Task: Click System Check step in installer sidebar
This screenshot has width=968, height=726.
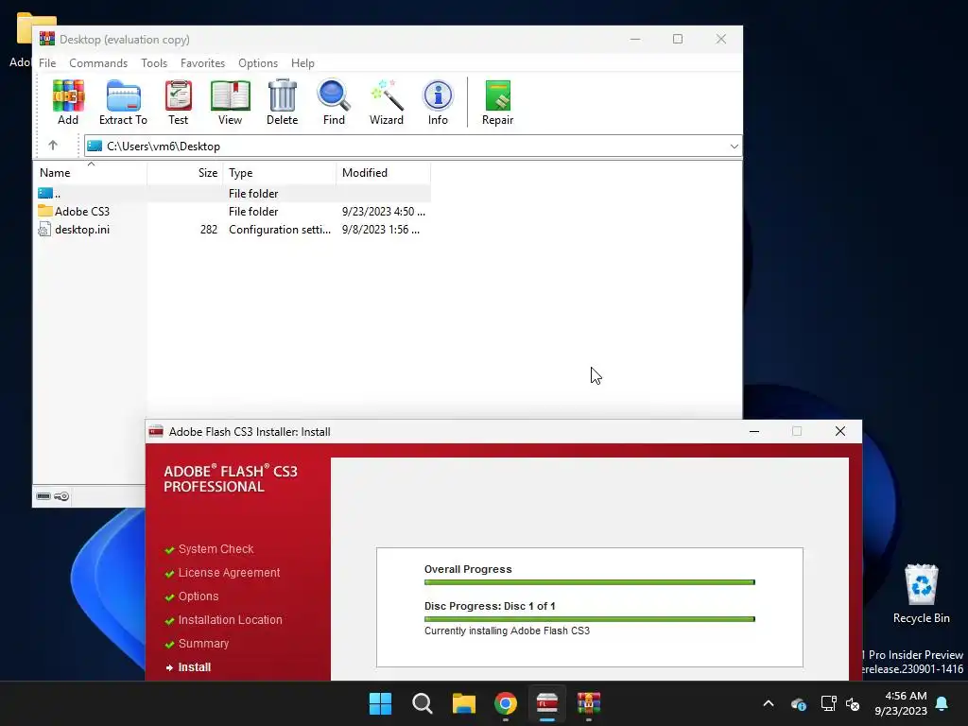Action: [x=216, y=549]
